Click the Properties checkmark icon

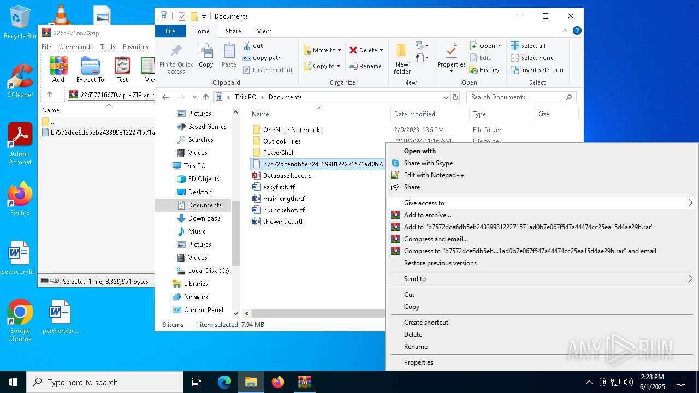coord(451,51)
